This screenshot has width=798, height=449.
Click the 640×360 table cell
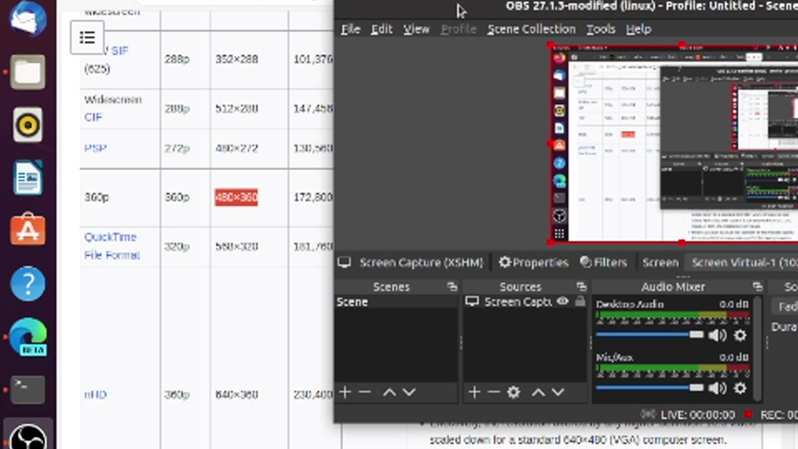(236, 395)
